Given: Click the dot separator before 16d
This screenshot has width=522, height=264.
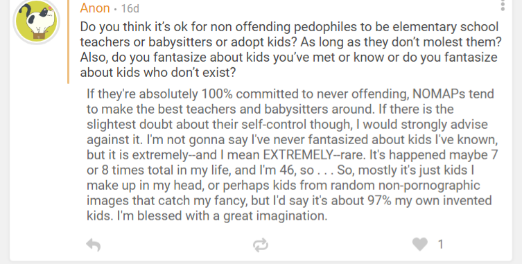Looking at the screenshot, I should tap(115, 9).
